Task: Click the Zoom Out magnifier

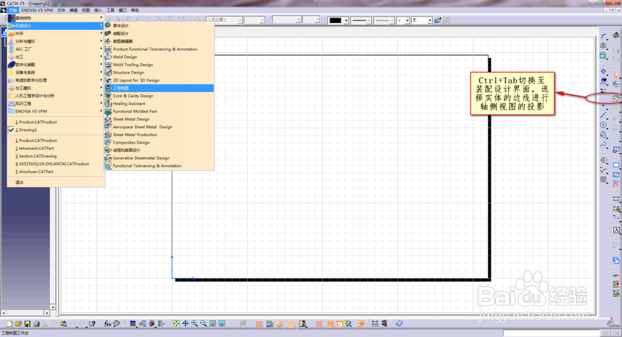Action: (203, 324)
